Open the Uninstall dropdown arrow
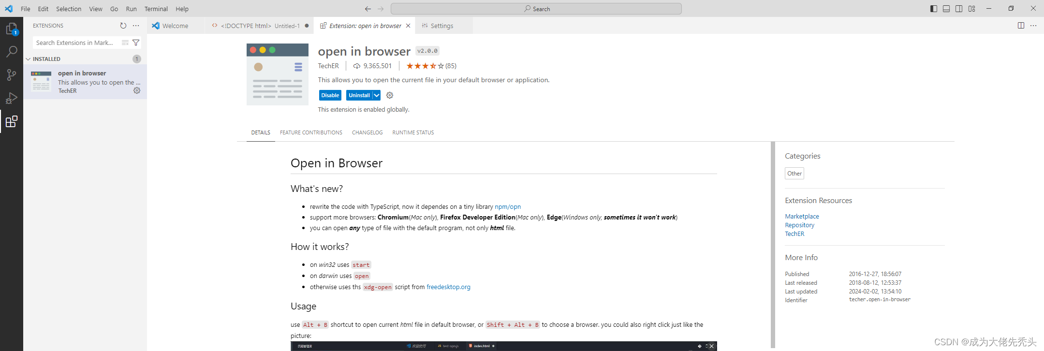 click(376, 95)
